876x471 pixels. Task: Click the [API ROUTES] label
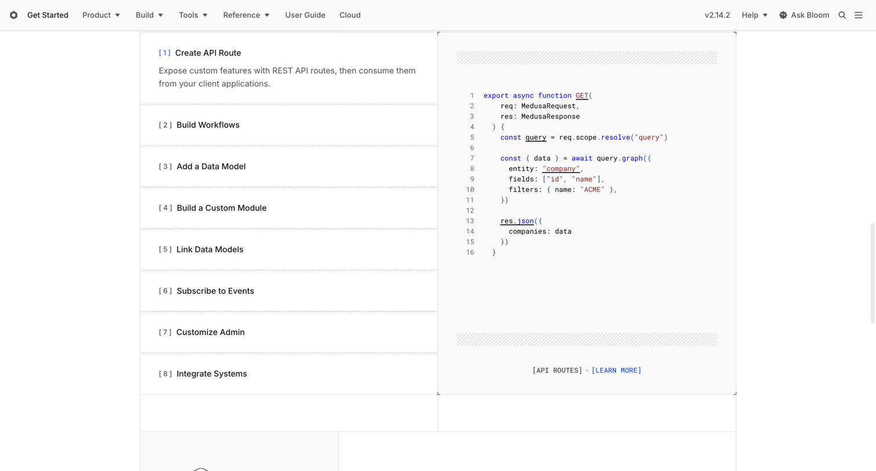pos(557,370)
